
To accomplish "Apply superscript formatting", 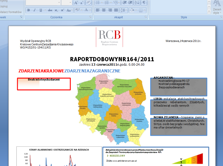I will click(62, 10).
